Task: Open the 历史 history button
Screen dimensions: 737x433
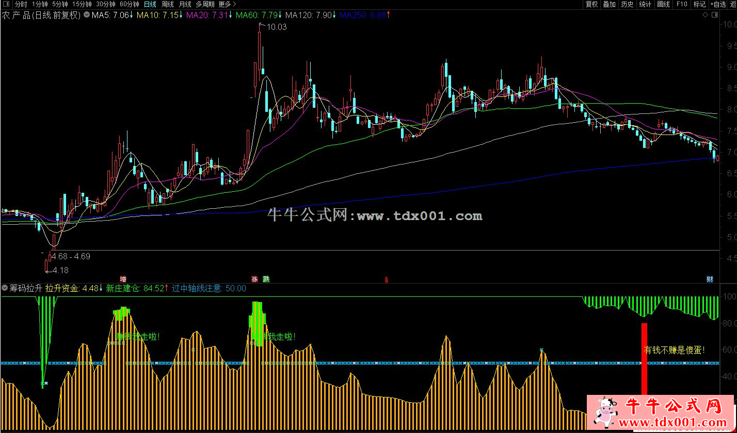Action: pos(627,4)
